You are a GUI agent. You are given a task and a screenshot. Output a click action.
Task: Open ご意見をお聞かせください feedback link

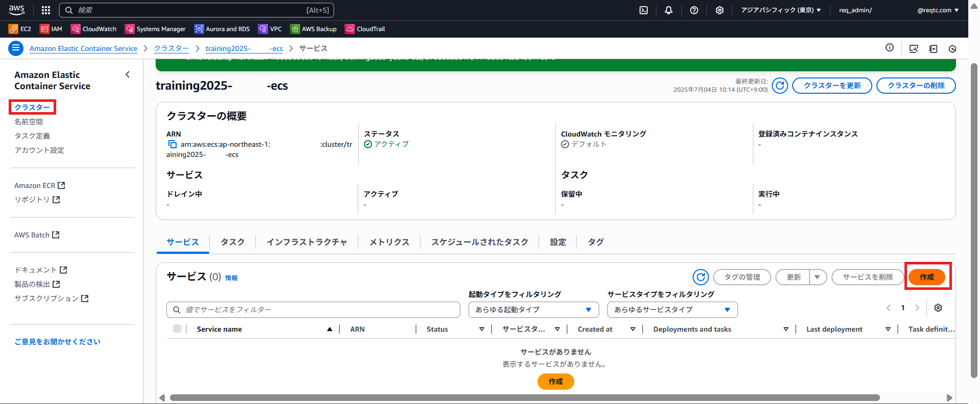point(57,342)
